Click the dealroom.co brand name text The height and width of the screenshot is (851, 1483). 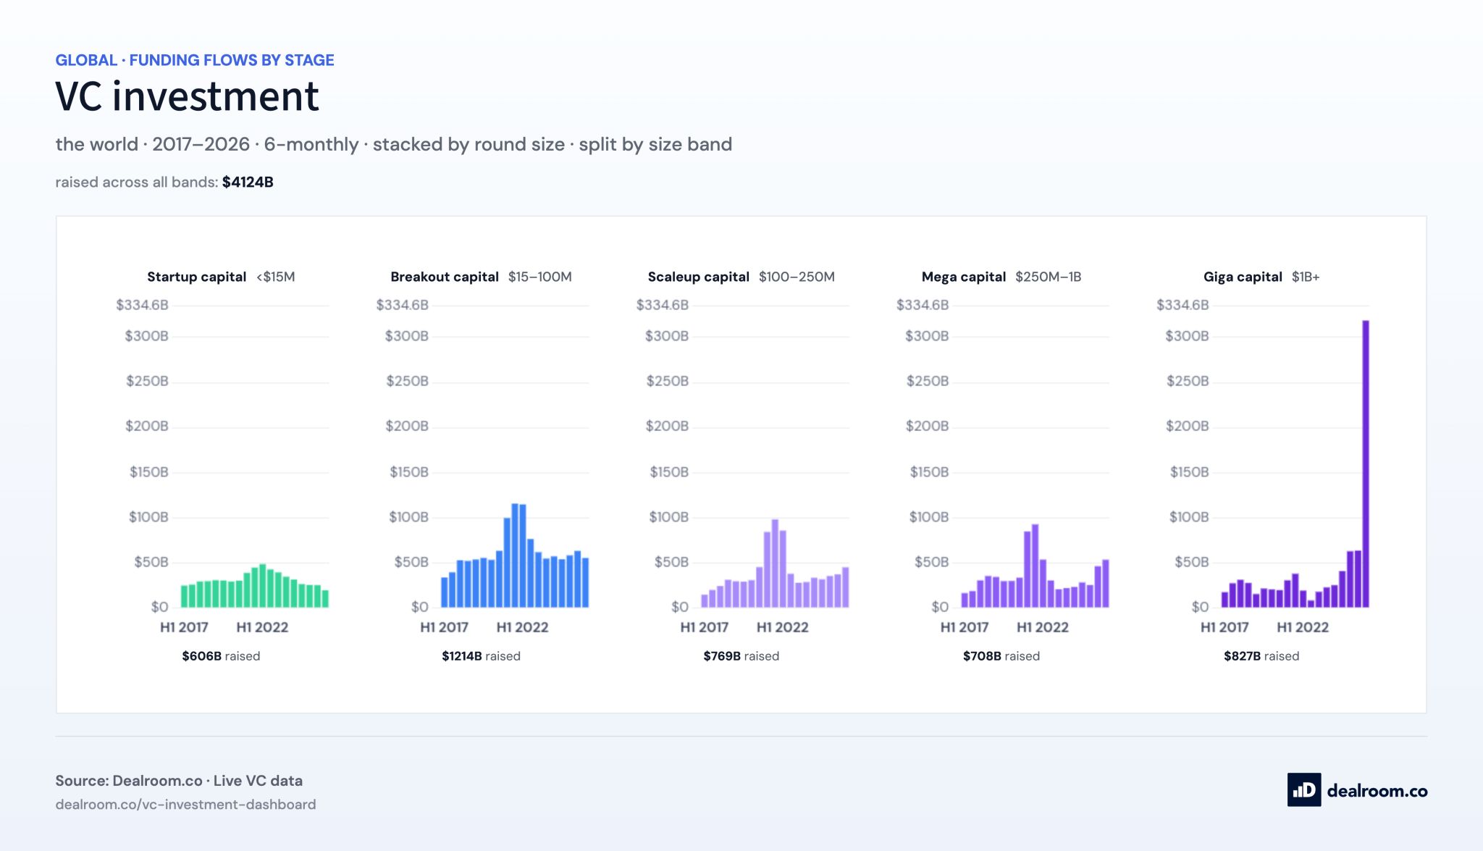[x=1377, y=791]
